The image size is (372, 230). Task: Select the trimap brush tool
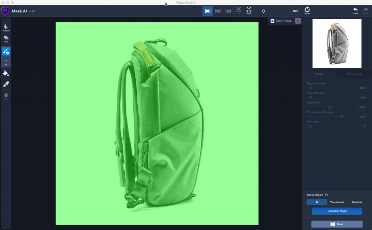[6, 51]
